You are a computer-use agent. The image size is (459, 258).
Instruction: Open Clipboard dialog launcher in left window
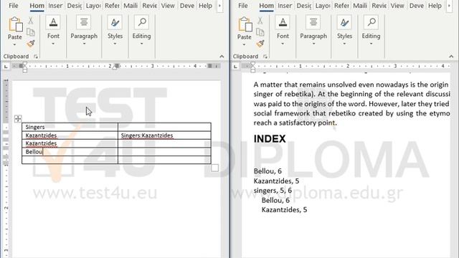tap(36, 57)
